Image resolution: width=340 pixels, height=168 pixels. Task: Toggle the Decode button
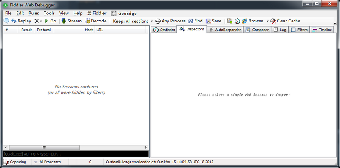(96, 21)
